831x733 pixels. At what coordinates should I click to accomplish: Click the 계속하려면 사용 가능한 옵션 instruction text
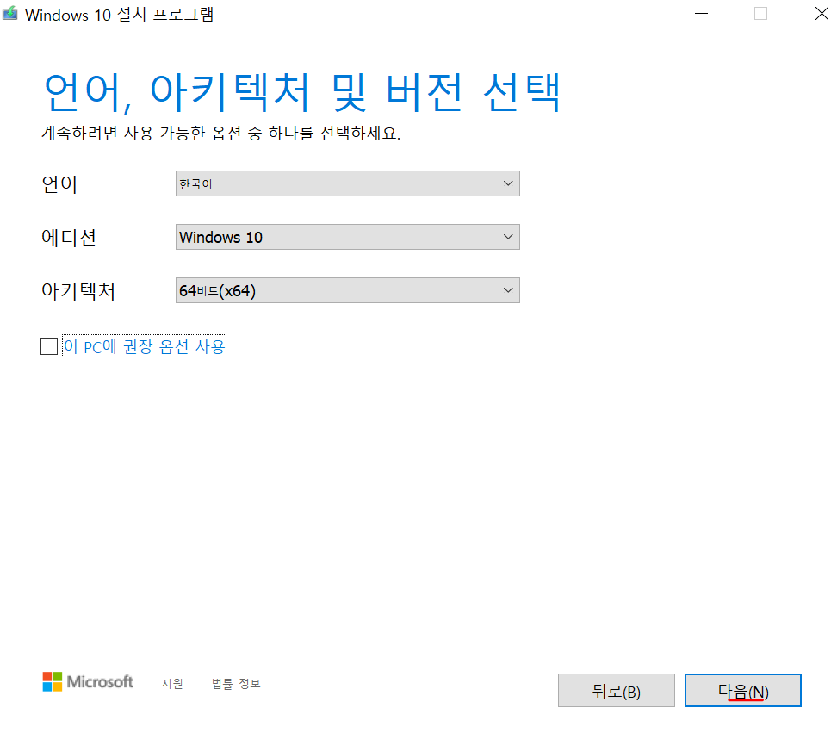pyautogui.click(x=221, y=133)
